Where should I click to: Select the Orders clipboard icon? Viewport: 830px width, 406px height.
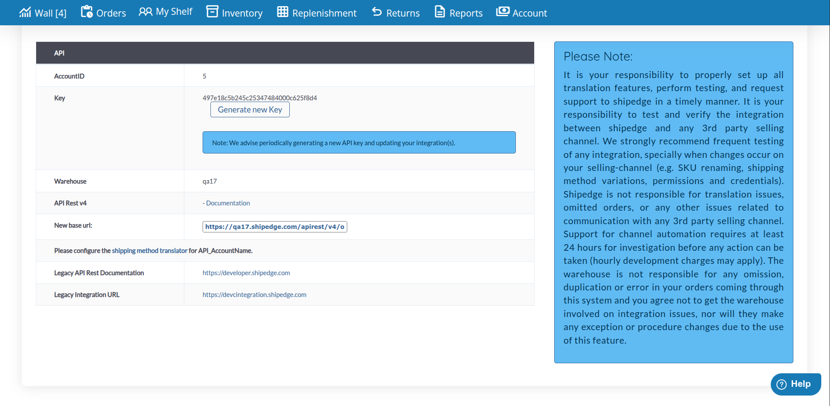[87, 12]
